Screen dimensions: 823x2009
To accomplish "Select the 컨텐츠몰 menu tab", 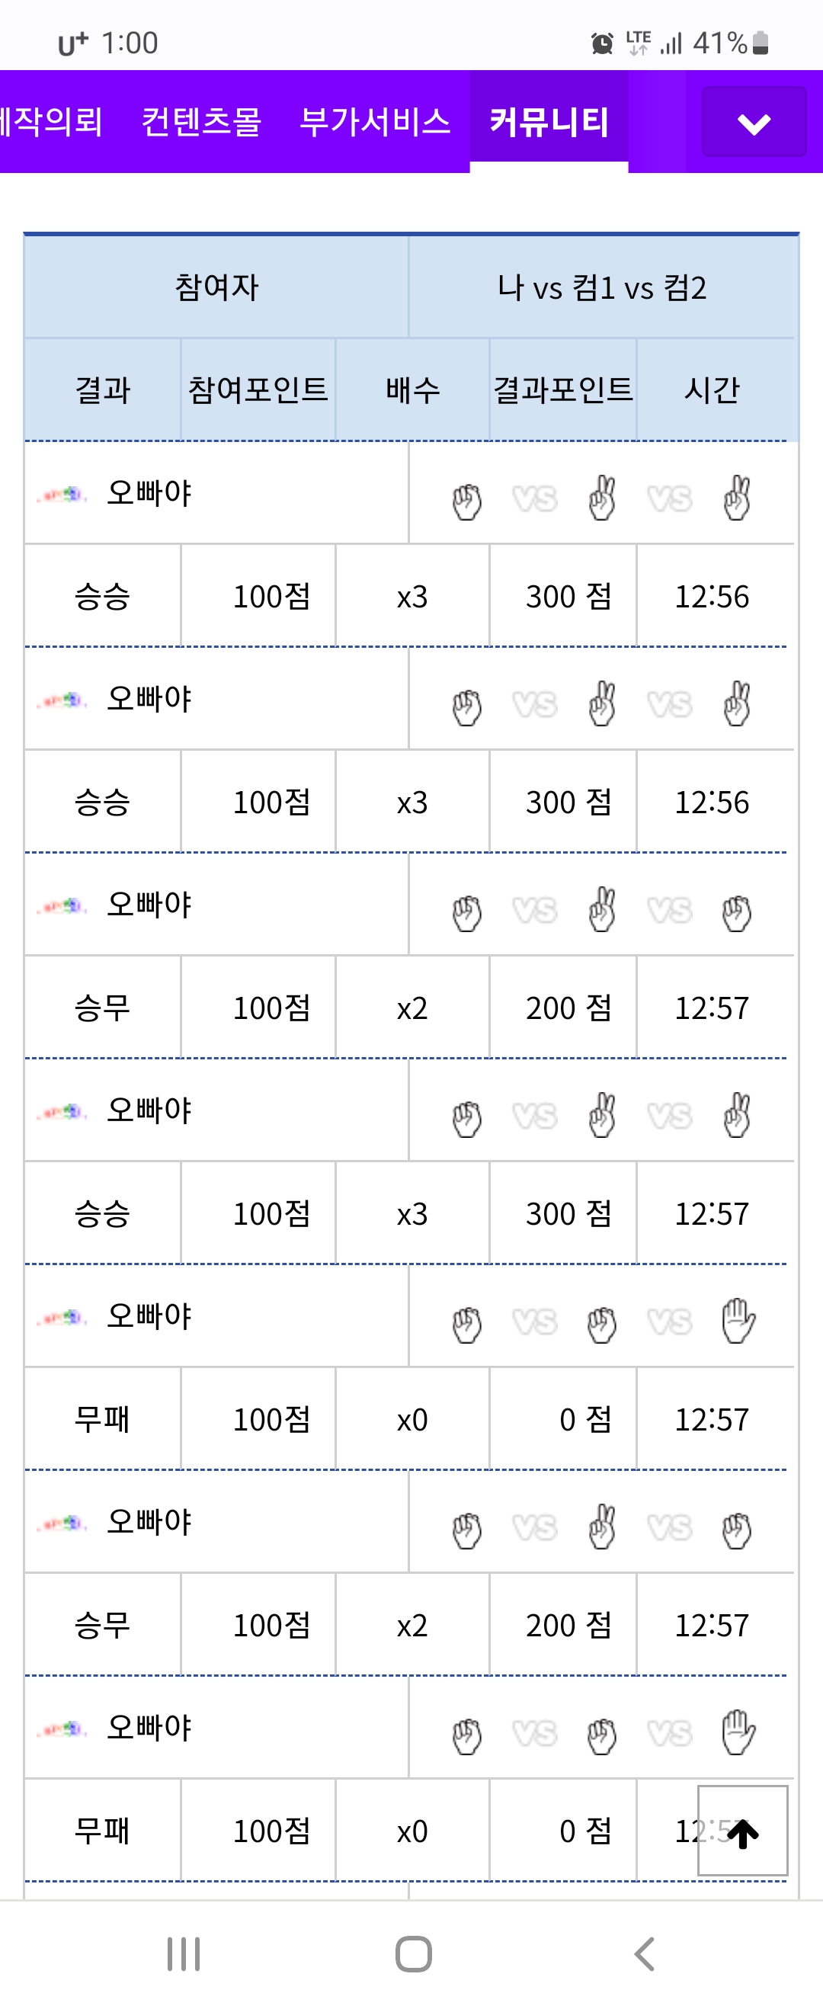I will click(x=201, y=122).
